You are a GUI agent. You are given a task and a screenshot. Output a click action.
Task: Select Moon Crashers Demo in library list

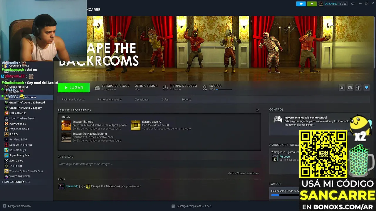22,118
